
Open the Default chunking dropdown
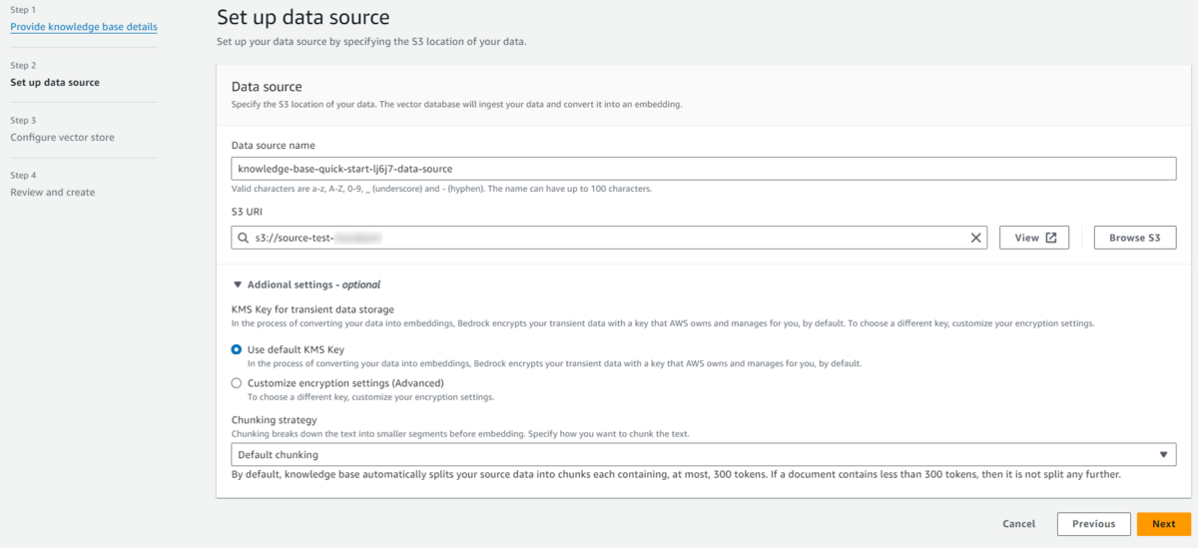click(699, 455)
